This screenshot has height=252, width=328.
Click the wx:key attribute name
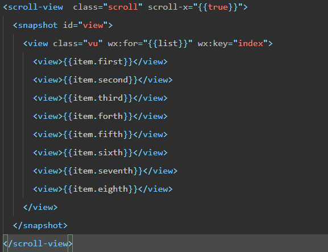(x=213, y=44)
